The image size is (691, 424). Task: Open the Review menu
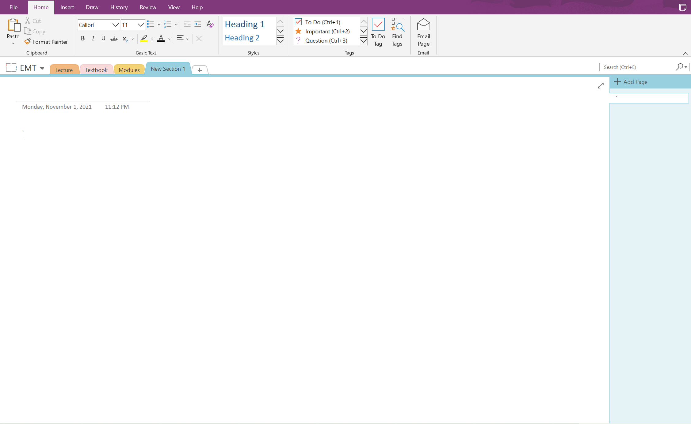[x=148, y=7]
